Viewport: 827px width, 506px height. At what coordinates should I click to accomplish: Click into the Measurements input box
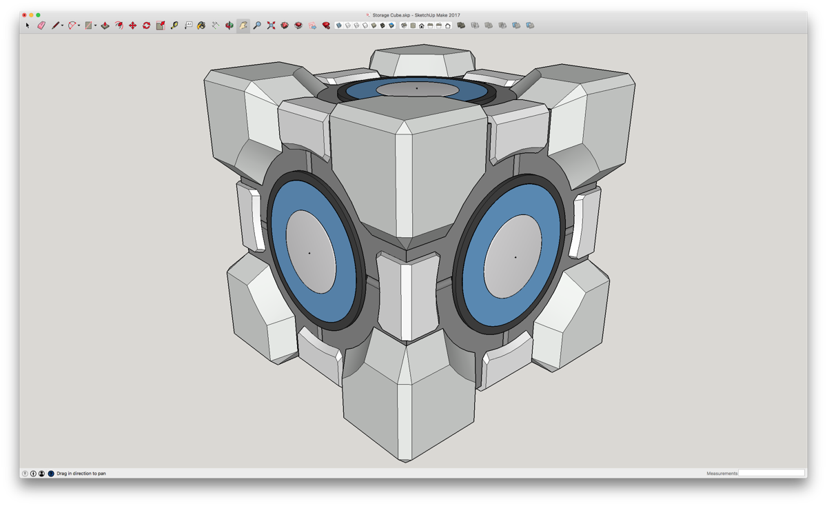coord(771,473)
